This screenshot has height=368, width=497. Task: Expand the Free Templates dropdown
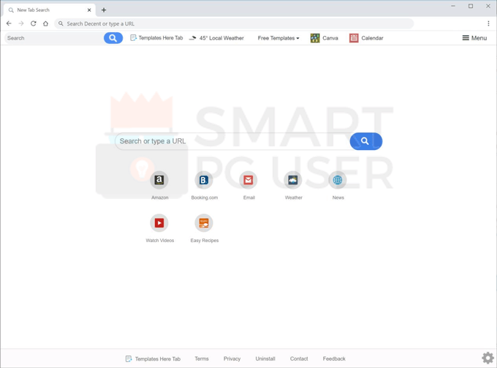pos(278,38)
